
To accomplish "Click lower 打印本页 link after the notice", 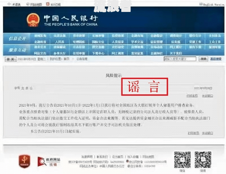I will click(x=193, y=133).
